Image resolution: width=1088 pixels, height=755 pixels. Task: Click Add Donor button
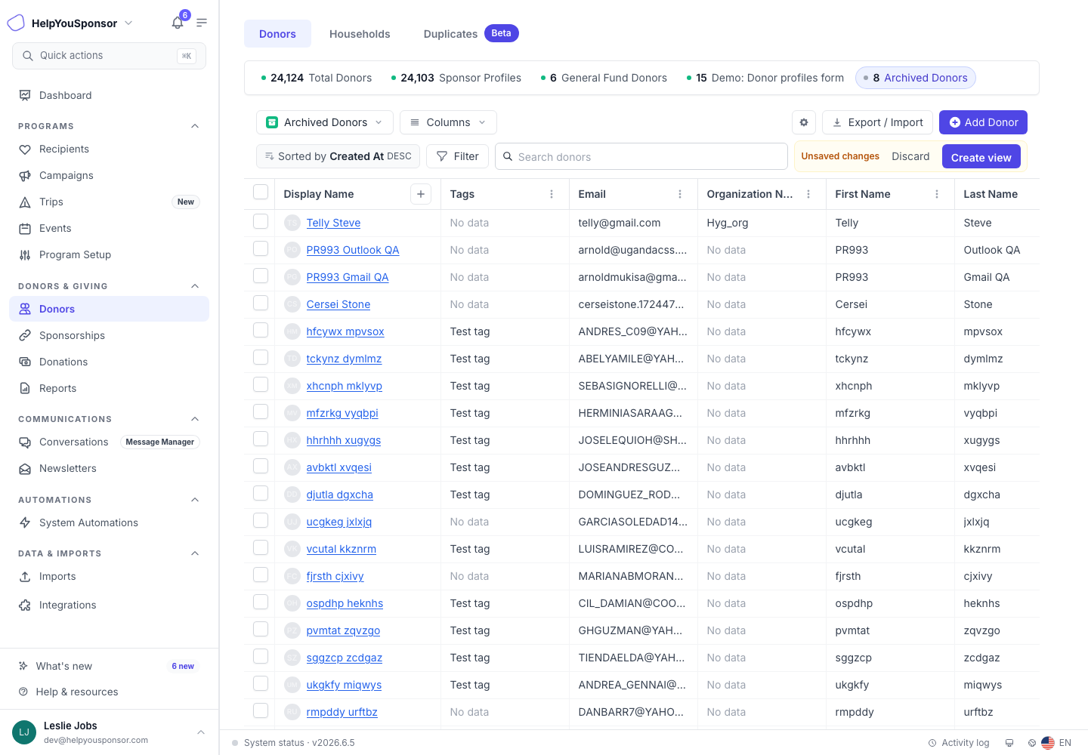pos(983,122)
